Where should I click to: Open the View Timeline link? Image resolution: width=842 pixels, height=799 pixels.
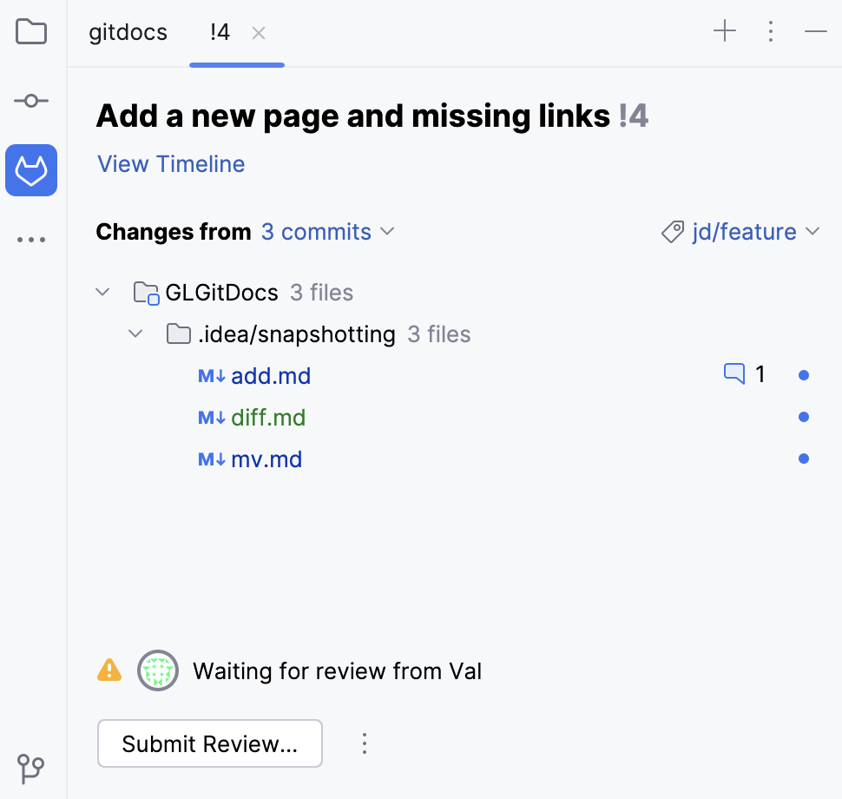pyautogui.click(x=170, y=164)
